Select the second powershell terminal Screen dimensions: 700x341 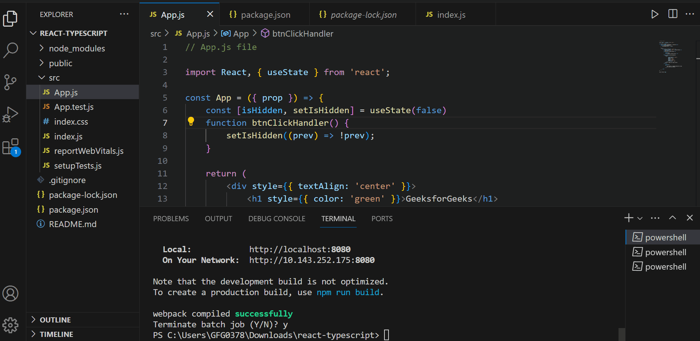tap(665, 252)
